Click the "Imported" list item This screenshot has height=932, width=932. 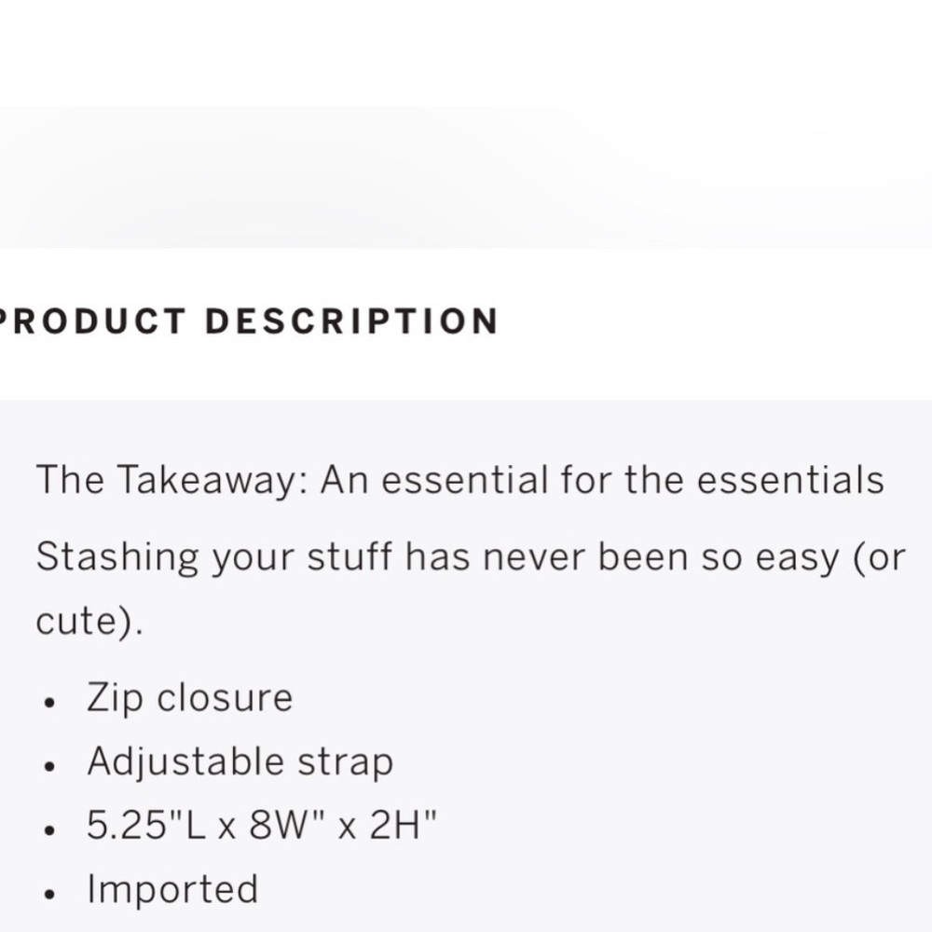pyautogui.click(x=172, y=889)
